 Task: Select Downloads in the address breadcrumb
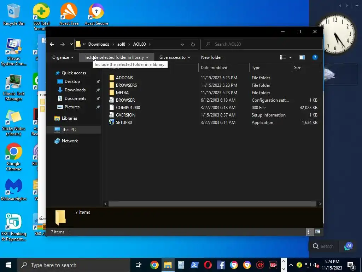[99, 44]
